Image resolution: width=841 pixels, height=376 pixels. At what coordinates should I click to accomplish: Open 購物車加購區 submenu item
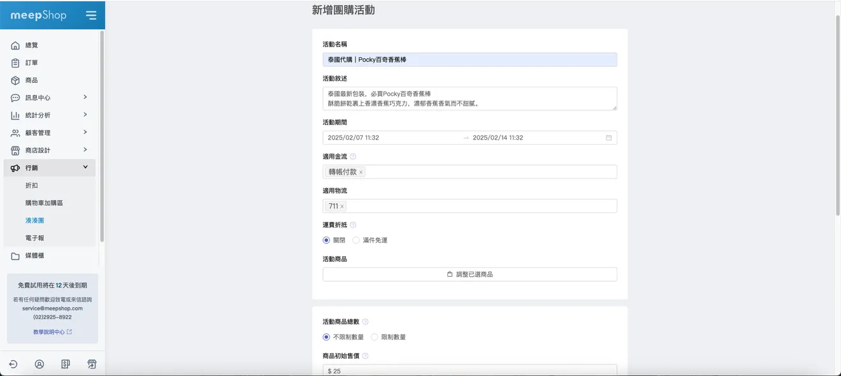tap(44, 203)
